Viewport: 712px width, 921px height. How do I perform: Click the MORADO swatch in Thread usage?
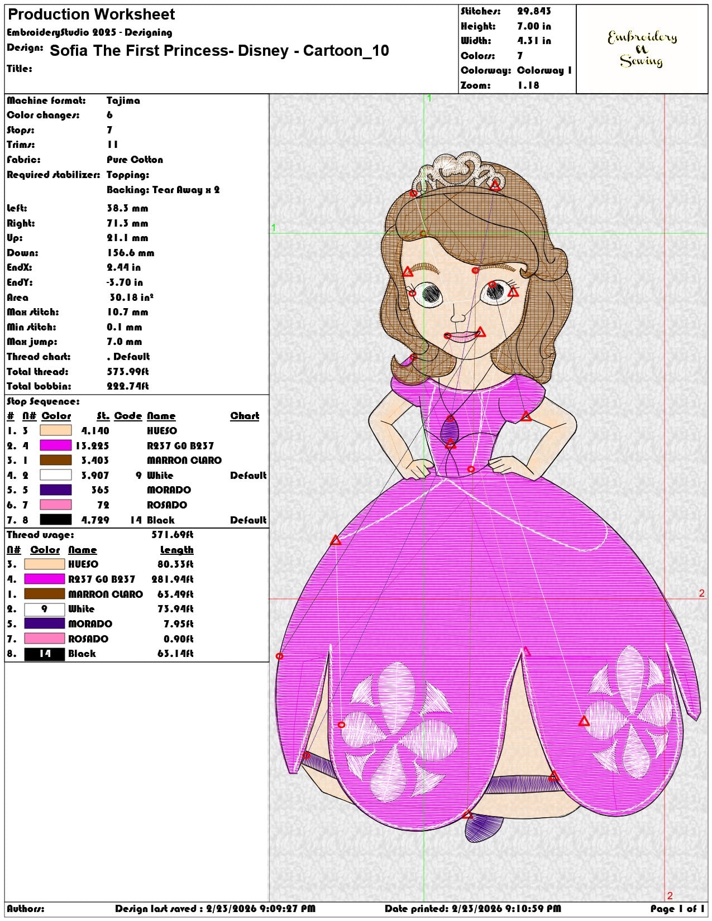point(45,623)
